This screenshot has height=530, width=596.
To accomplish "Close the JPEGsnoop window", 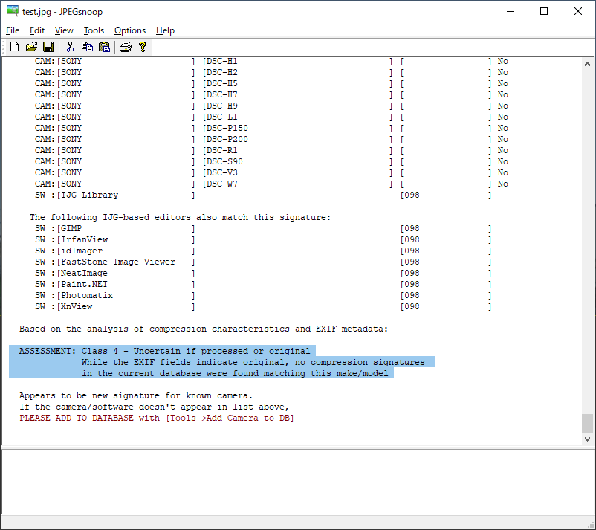I will click(x=577, y=11).
